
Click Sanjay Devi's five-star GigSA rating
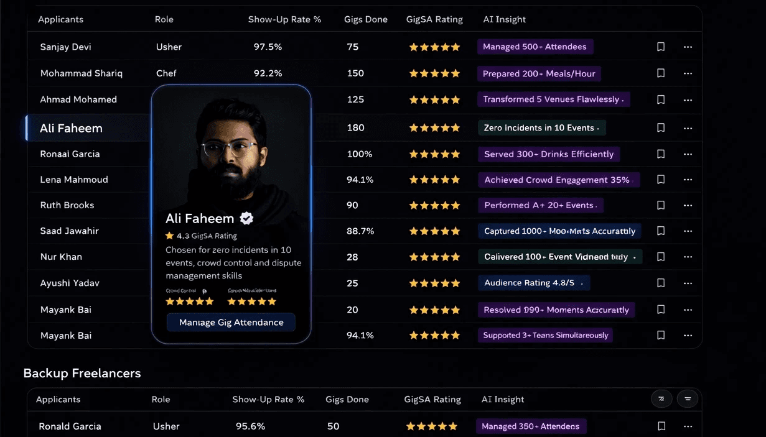(x=434, y=47)
